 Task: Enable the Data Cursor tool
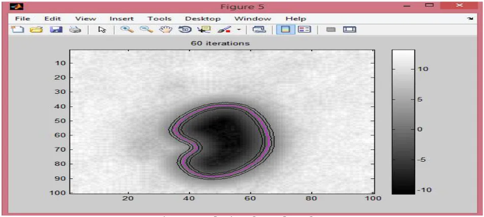(204, 29)
